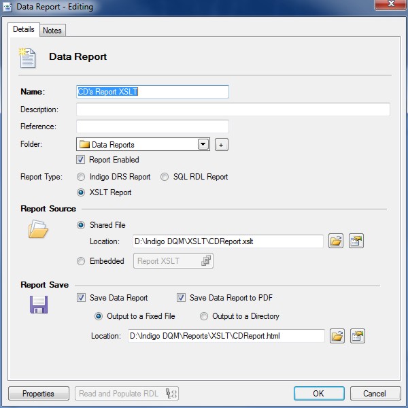Click into the Description text field
The image size is (408, 408).
pyautogui.click(x=233, y=109)
